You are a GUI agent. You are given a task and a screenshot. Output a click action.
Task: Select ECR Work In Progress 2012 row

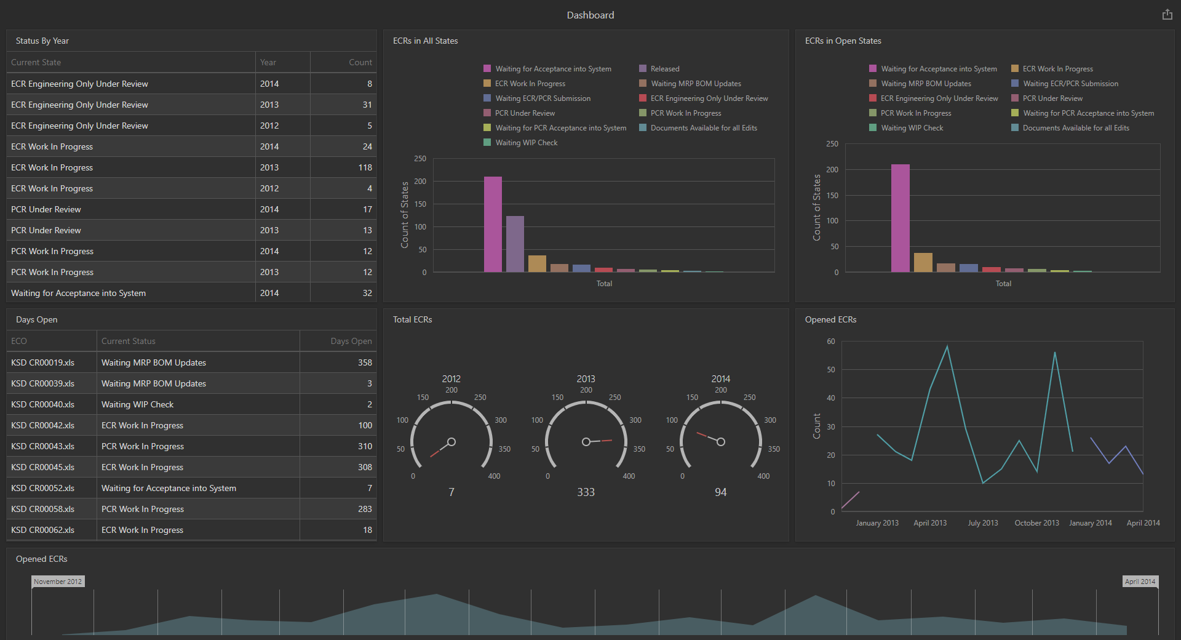click(191, 188)
